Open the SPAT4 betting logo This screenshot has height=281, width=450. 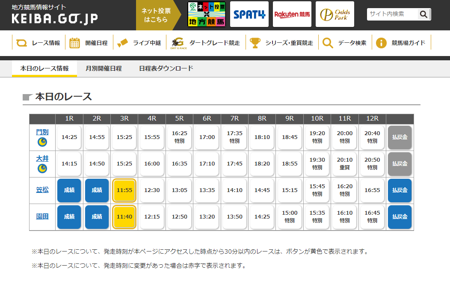[249, 15]
